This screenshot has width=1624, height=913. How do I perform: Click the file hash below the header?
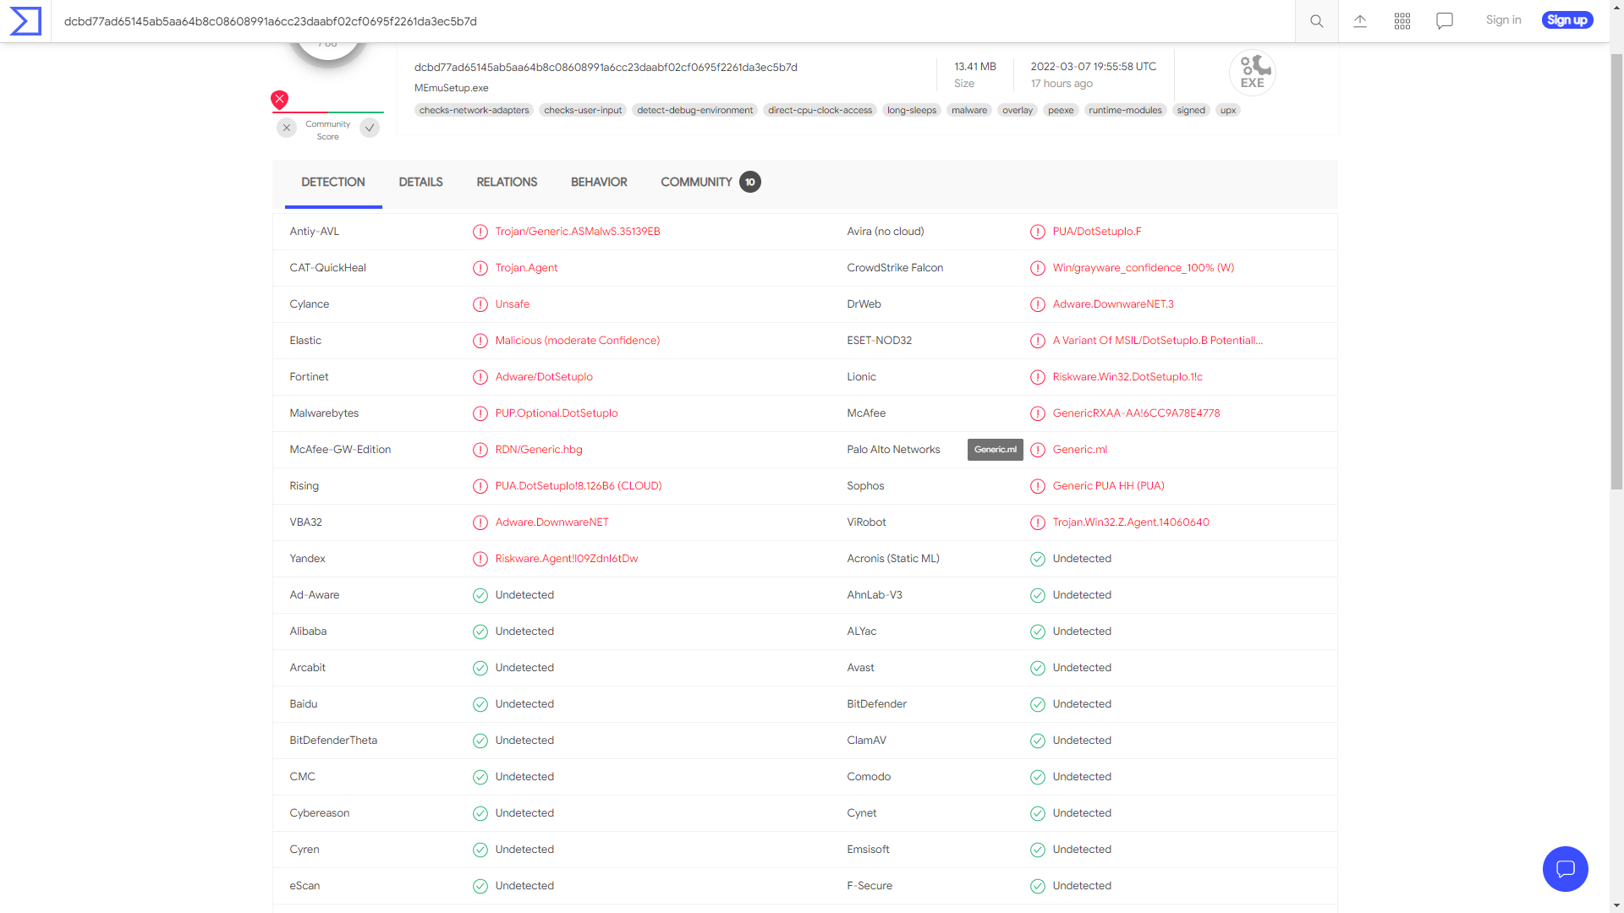(606, 67)
